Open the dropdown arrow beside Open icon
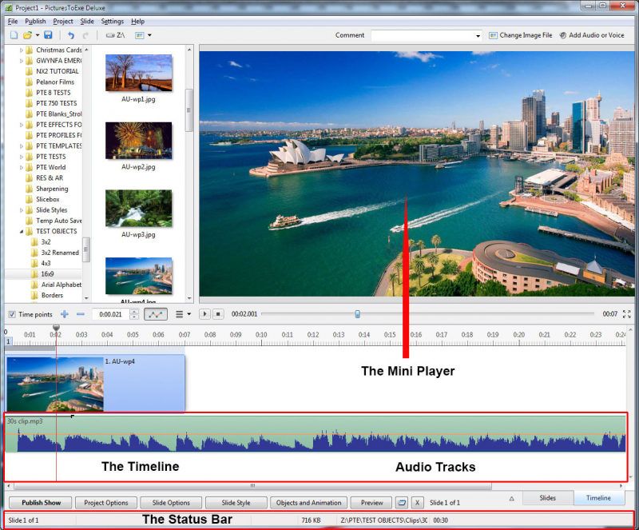This screenshot has width=639, height=530. click(x=38, y=35)
